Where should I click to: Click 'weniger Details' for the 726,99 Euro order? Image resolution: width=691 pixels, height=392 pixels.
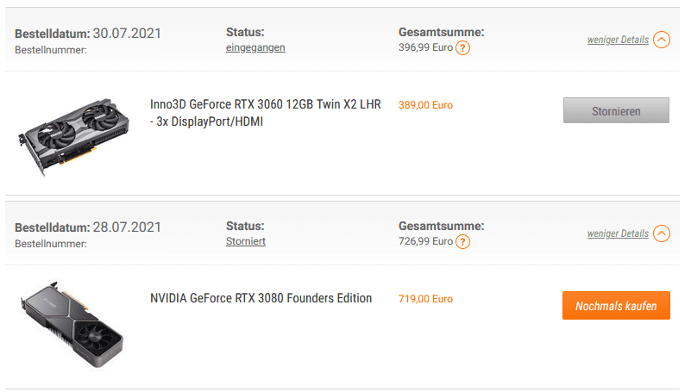tap(618, 233)
